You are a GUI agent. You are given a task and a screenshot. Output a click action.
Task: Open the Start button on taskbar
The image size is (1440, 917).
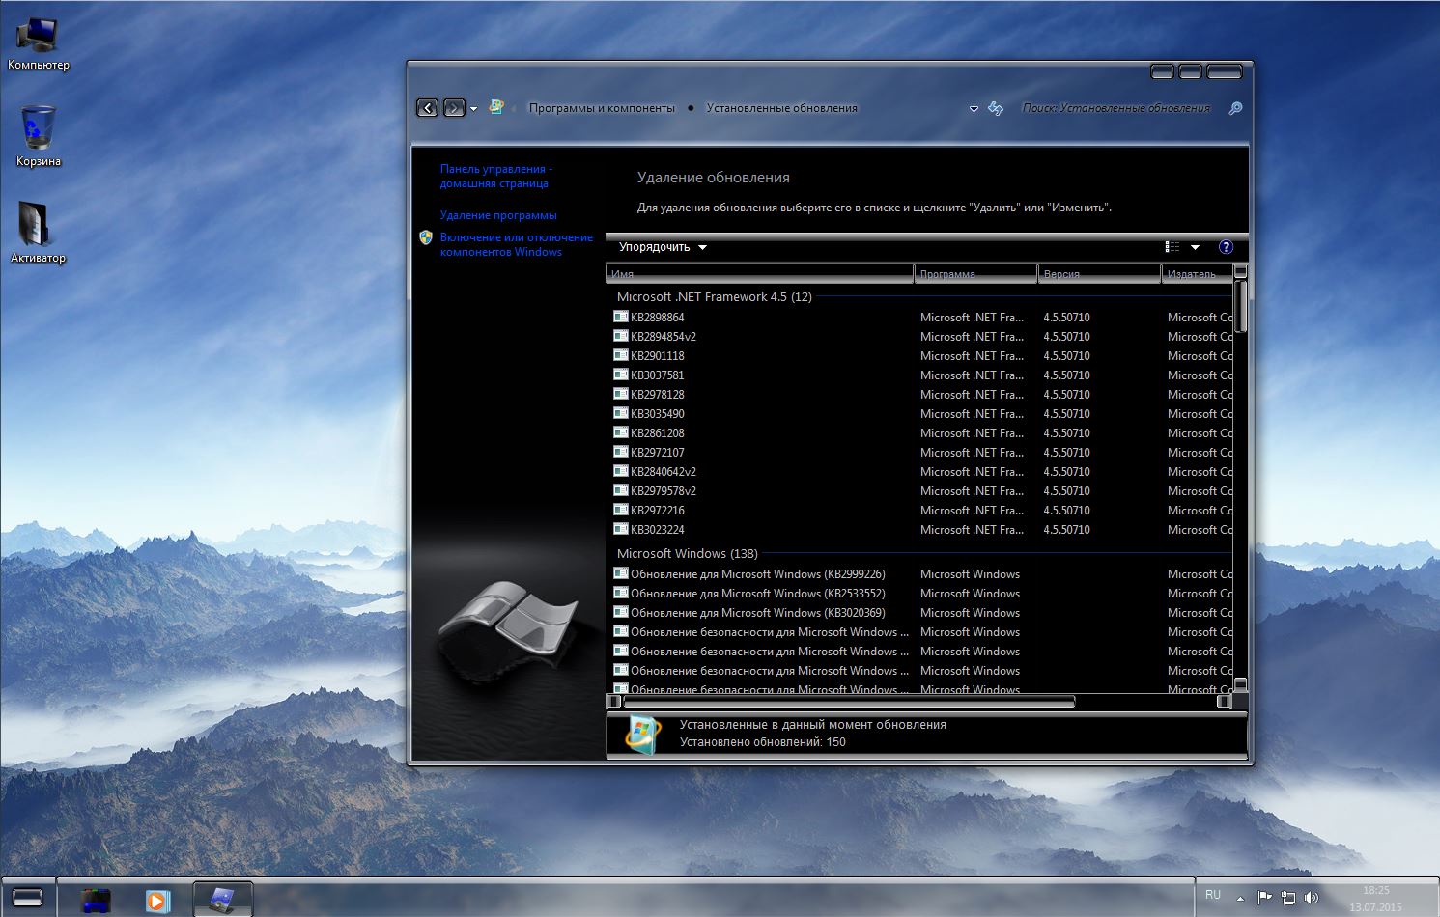(28, 898)
